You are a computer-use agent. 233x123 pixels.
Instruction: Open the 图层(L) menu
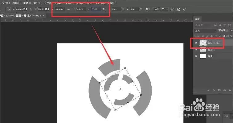(37, 3)
